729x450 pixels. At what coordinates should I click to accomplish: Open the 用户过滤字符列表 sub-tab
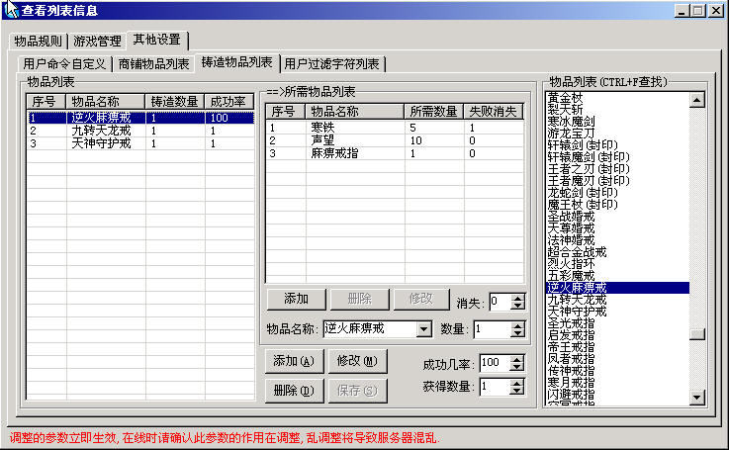pos(331,64)
